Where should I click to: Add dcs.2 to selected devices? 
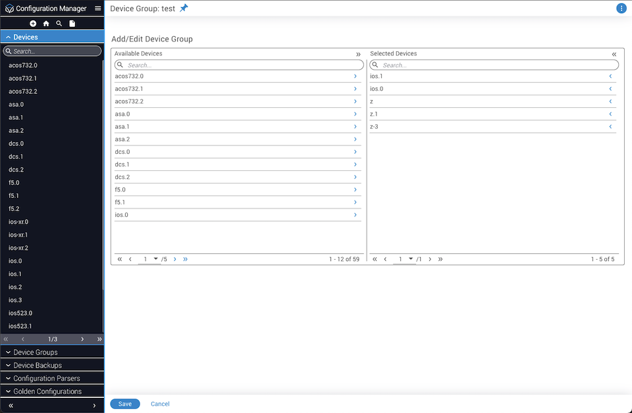coord(355,177)
